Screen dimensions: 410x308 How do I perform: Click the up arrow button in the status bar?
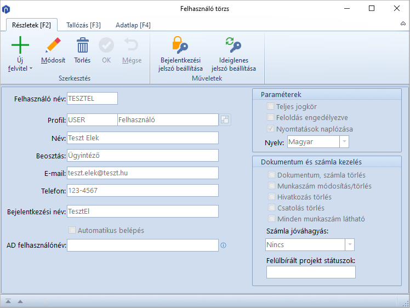point(20,301)
